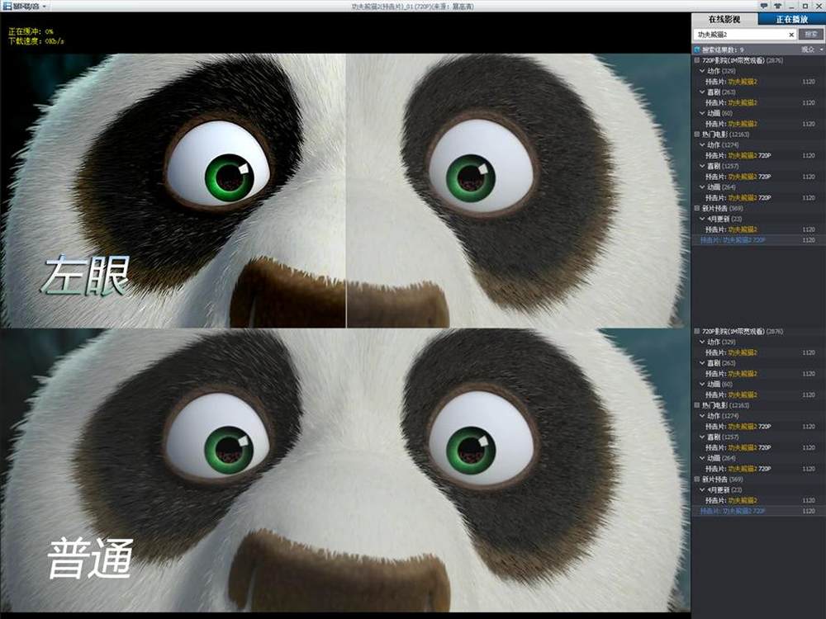Collapse 喜剧 (263) in upper list
The height and width of the screenshot is (619, 826).
[702, 92]
